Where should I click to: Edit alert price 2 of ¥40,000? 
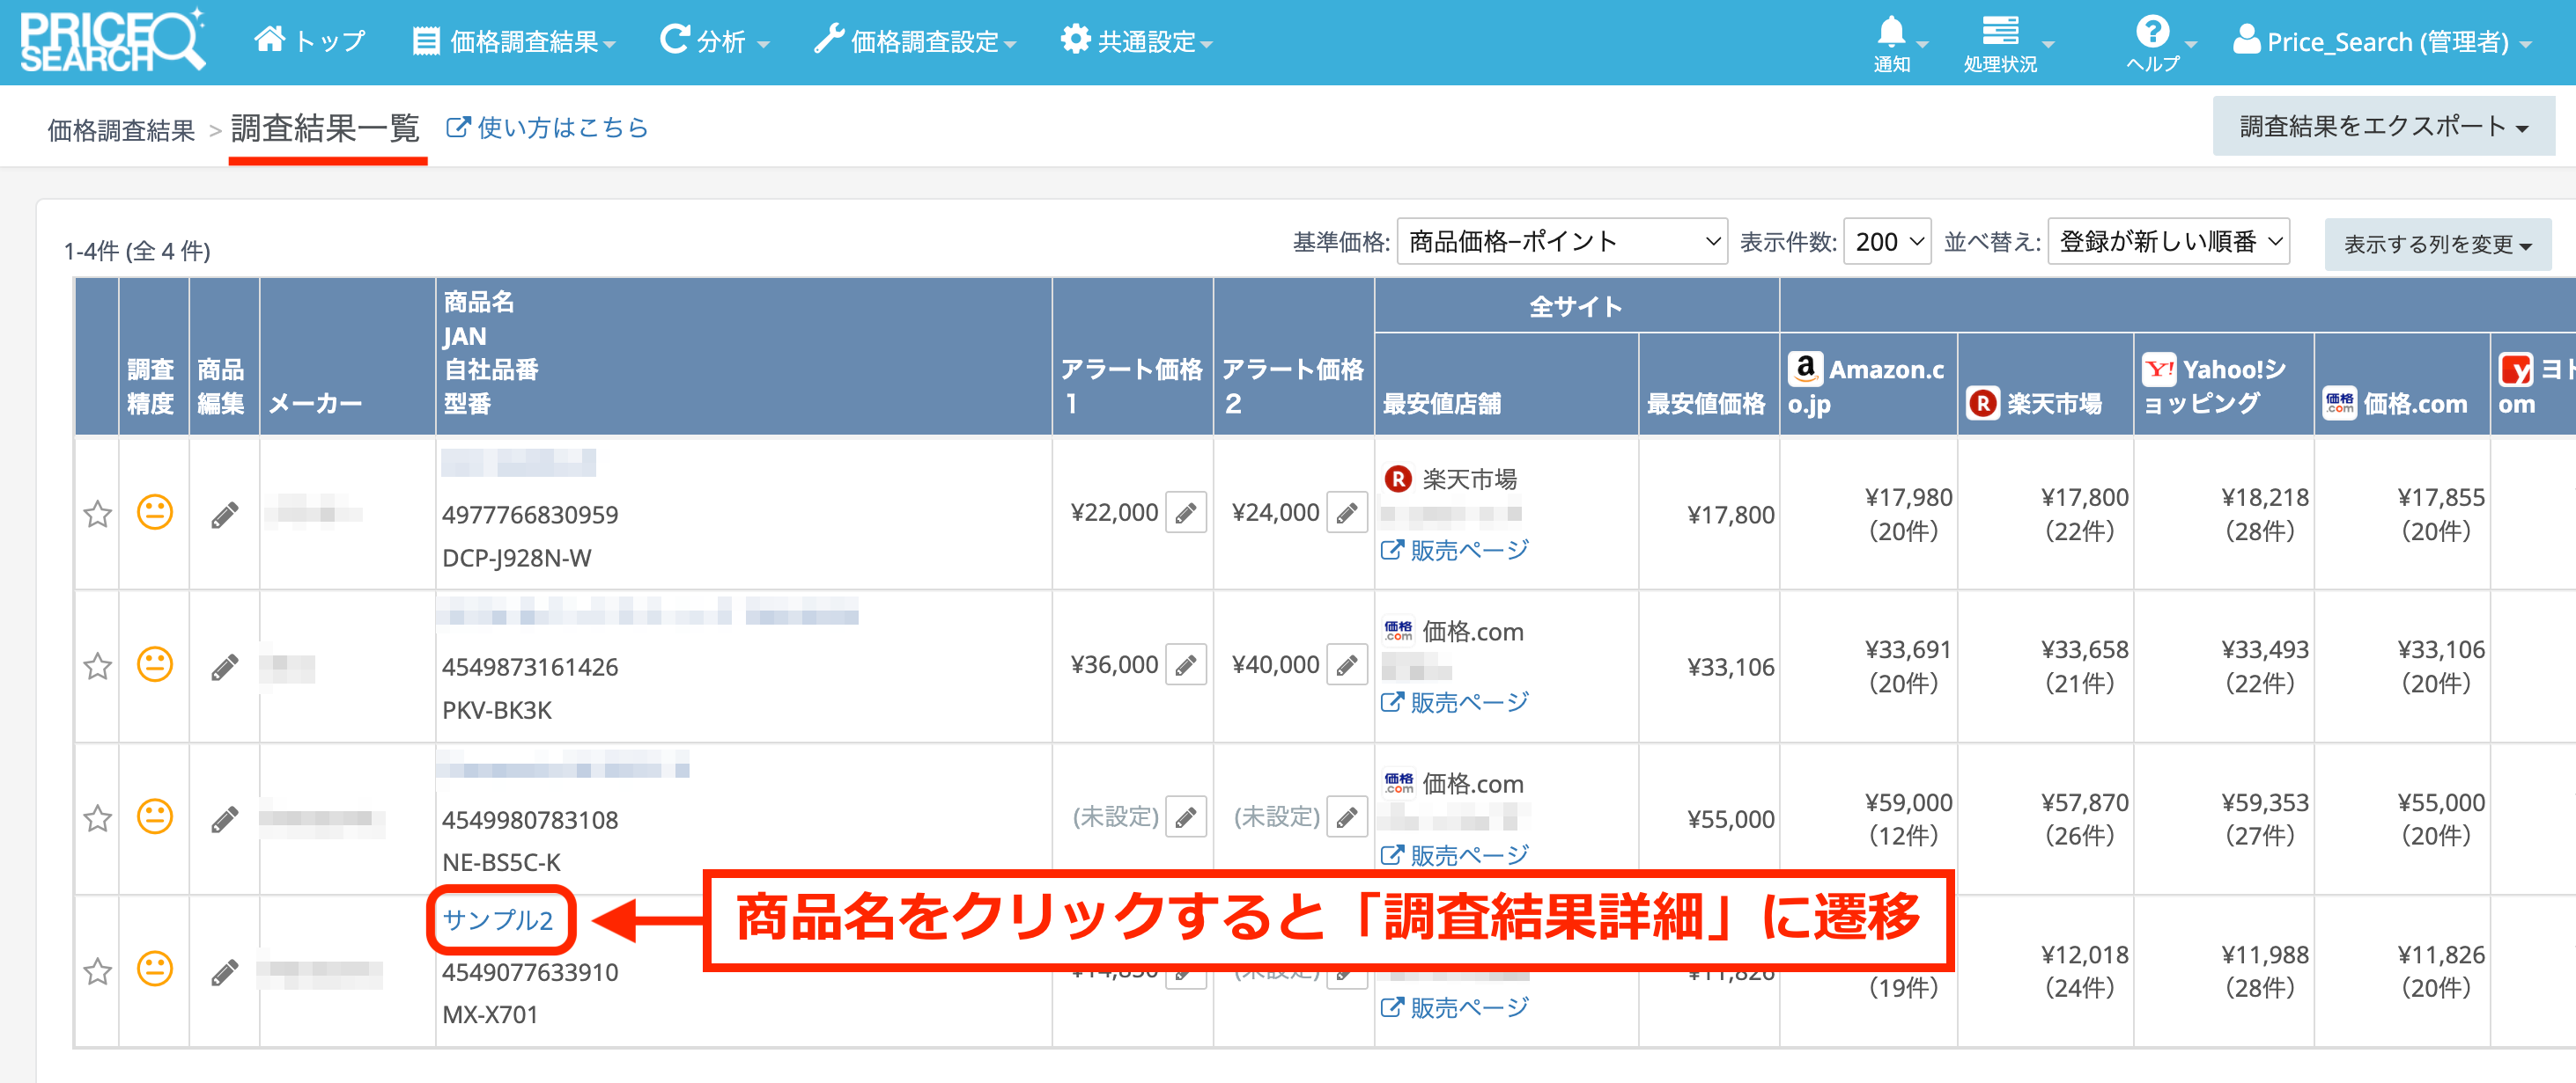(1347, 665)
